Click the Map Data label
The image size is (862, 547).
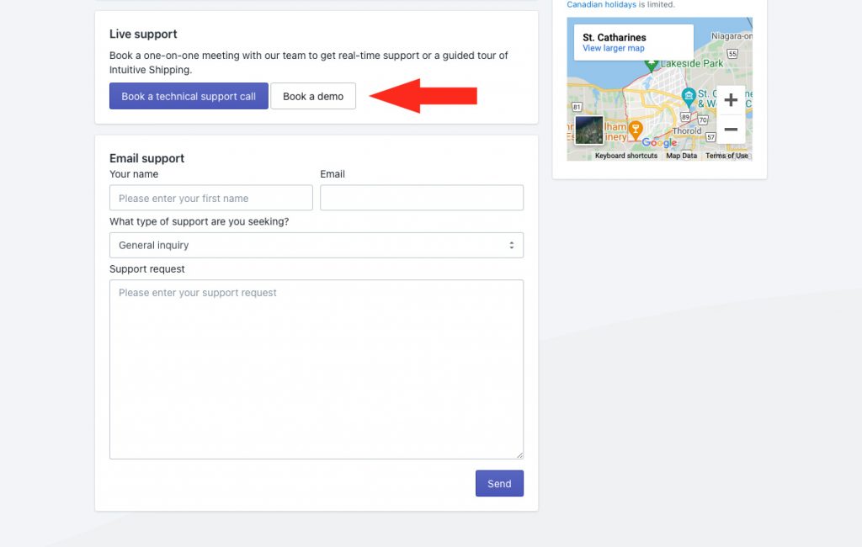(681, 156)
